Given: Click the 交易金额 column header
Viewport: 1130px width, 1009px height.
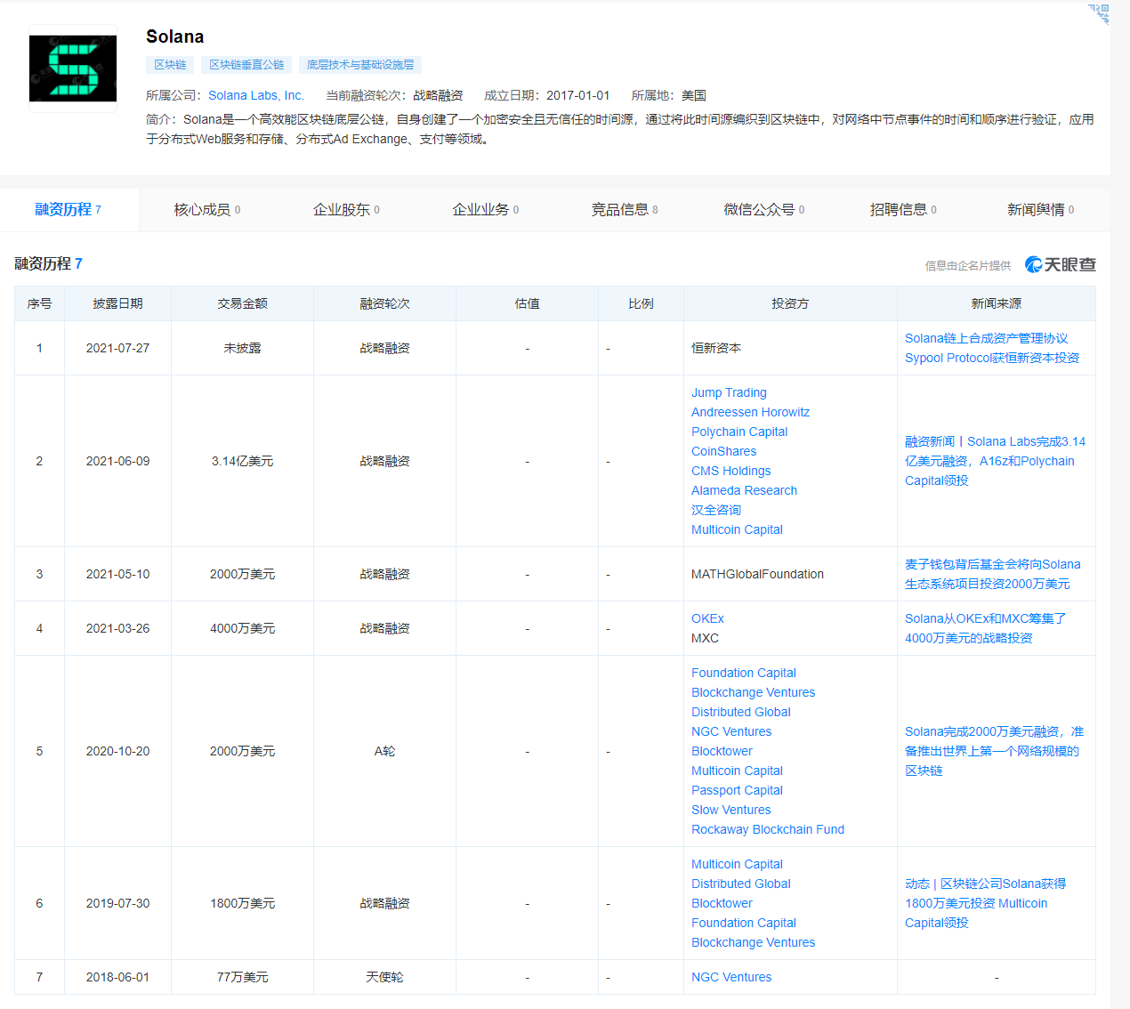Looking at the screenshot, I should [x=242, y=303].
